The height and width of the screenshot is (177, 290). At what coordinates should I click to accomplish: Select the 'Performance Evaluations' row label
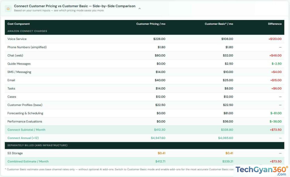(25, 122)
